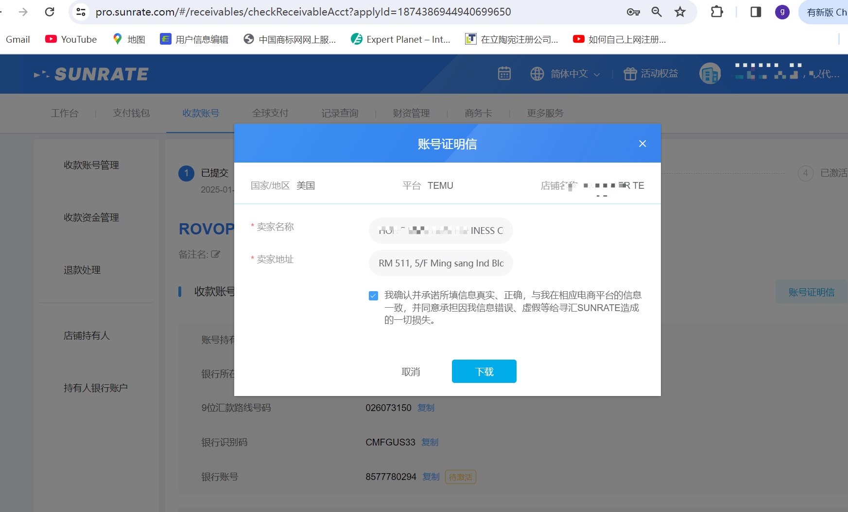Screen dimensions: 848x512
Task: Open 活动权益 gift benefits
Action: tap(651, 74)
